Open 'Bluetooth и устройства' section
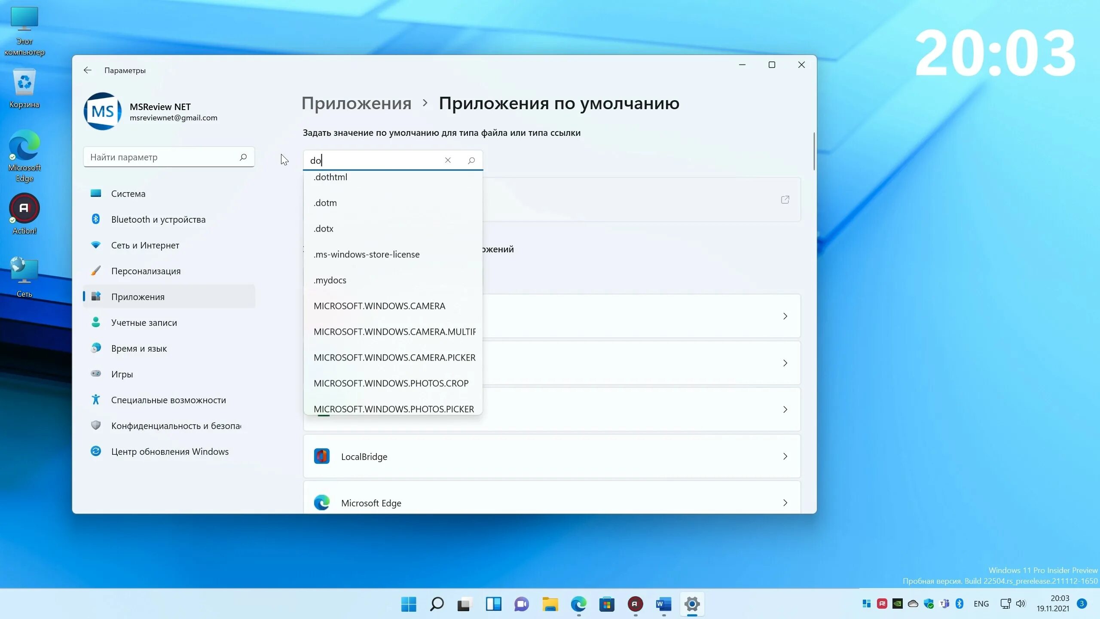 click(169, 219)
